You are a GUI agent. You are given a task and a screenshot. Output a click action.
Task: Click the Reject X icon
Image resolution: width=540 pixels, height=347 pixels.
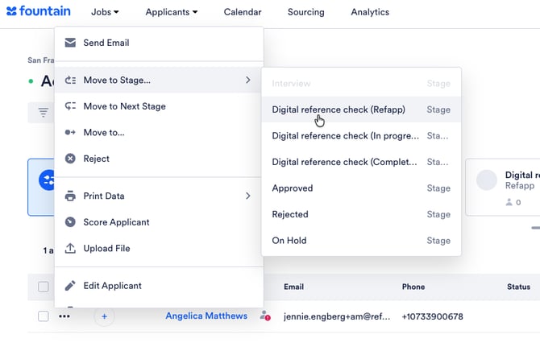[70, 159]
